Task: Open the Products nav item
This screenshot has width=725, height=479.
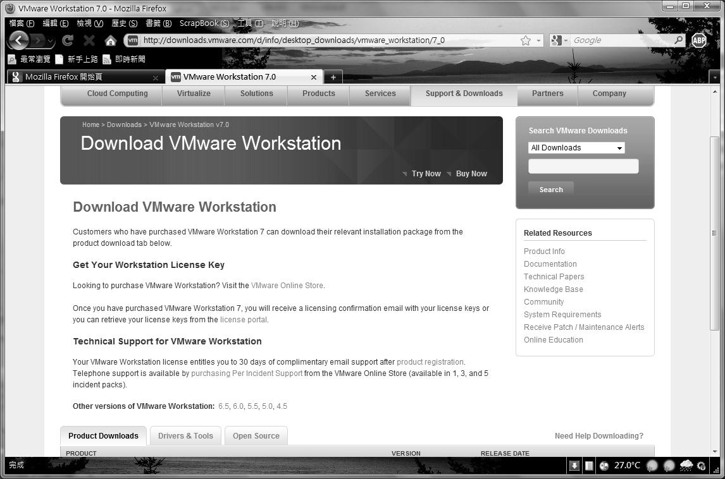Action: [x=319, y=94]
